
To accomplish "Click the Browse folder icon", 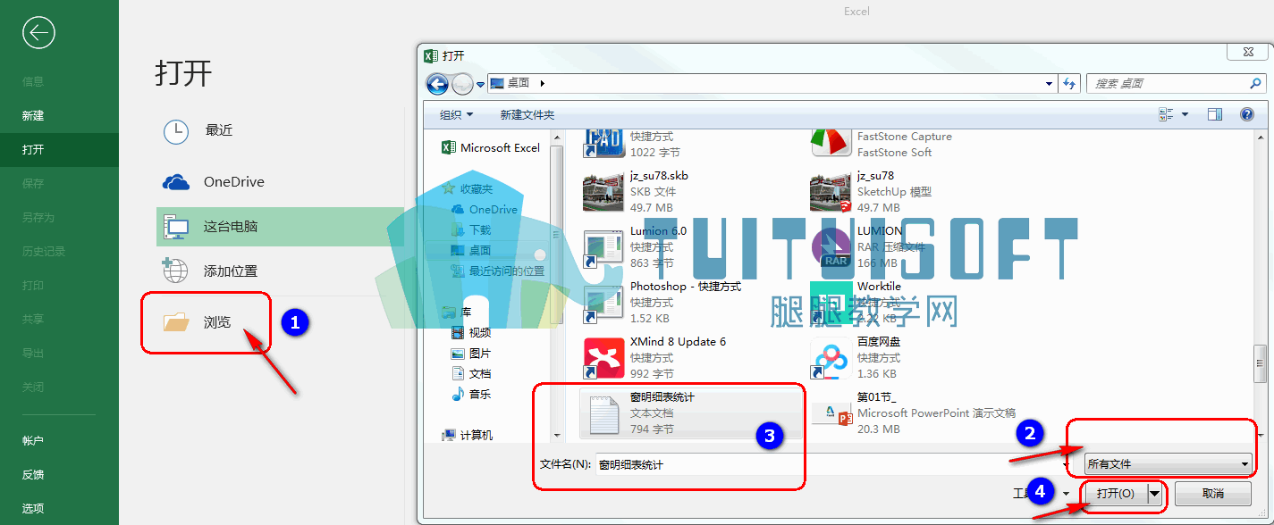I will (x=176, y=322).
